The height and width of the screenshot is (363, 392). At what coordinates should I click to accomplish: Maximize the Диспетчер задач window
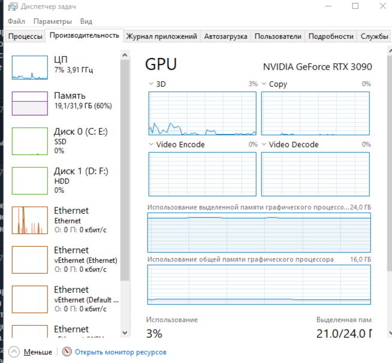[x=355, y=6]
